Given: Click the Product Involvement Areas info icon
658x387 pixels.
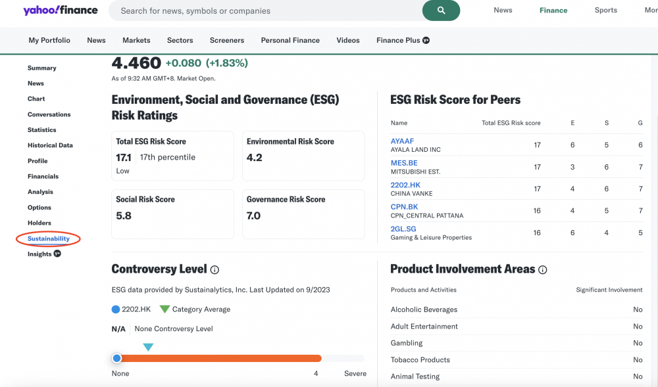Looking at the screenshot, I should tap(542, 269).
